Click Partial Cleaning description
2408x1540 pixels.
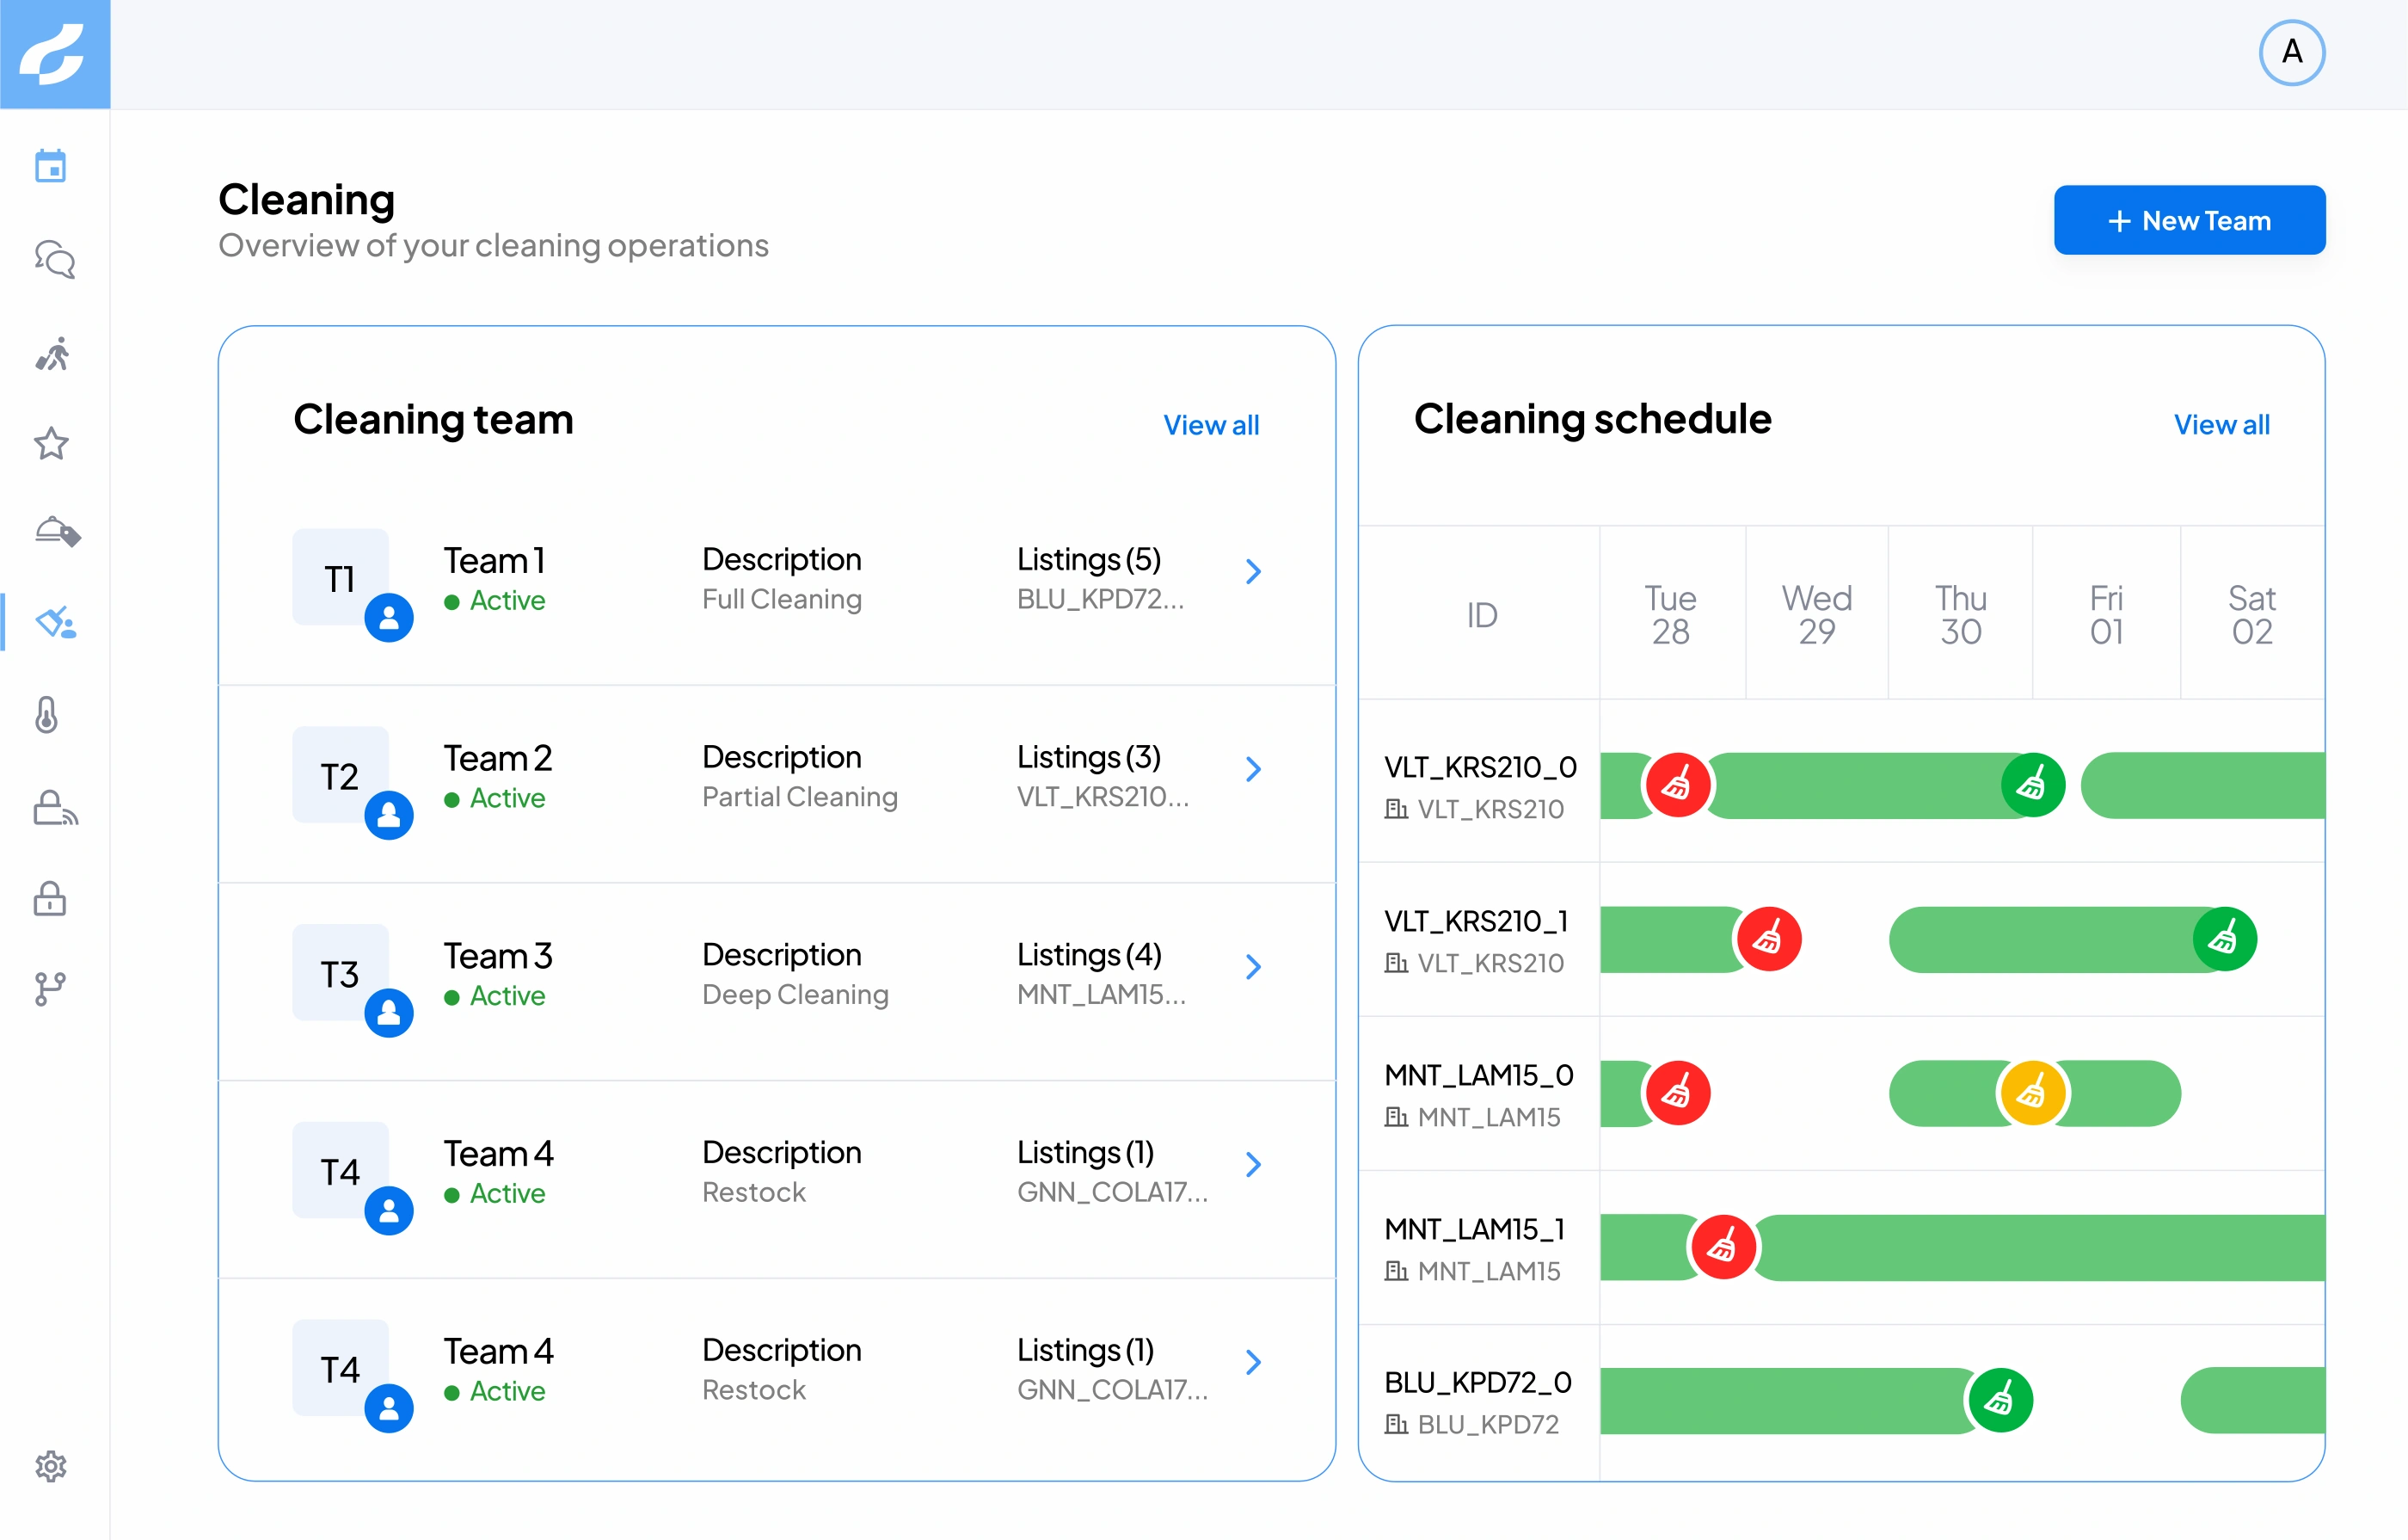(x=799, y=797)
